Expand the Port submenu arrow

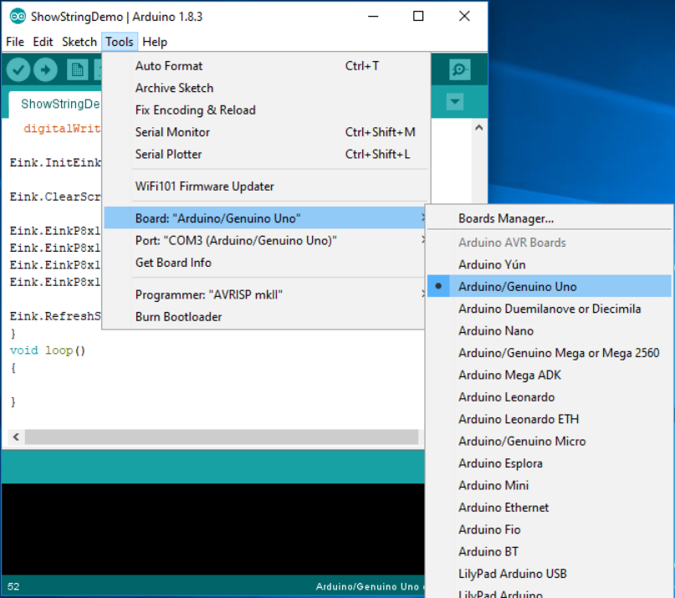[423, 240]
